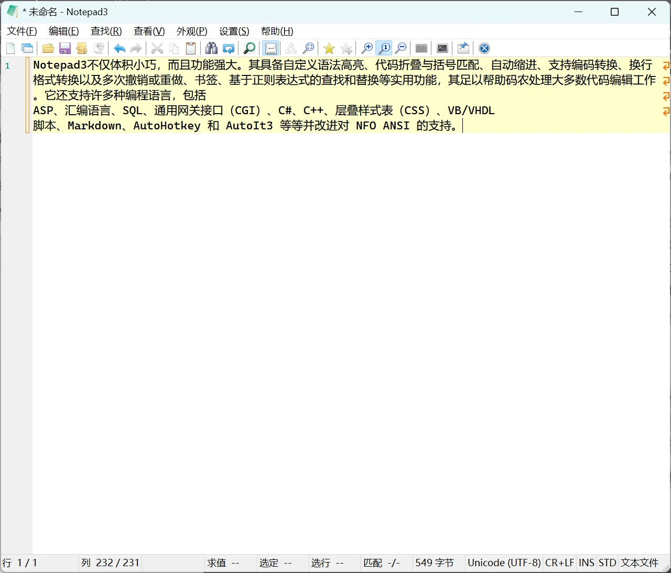Click the green magnifier search icon
Image resolution: width=671 pixels, height=573 pixels.
coord(250,49)
